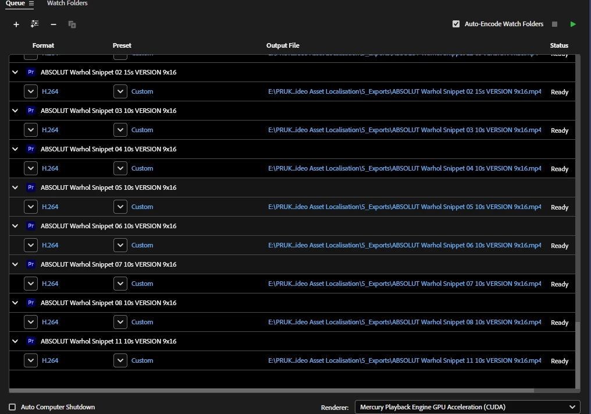Screen dimensions: 591x414
Task: Open Custom preset link for Snippet 03 10s
Action: (x=142, y=130)
